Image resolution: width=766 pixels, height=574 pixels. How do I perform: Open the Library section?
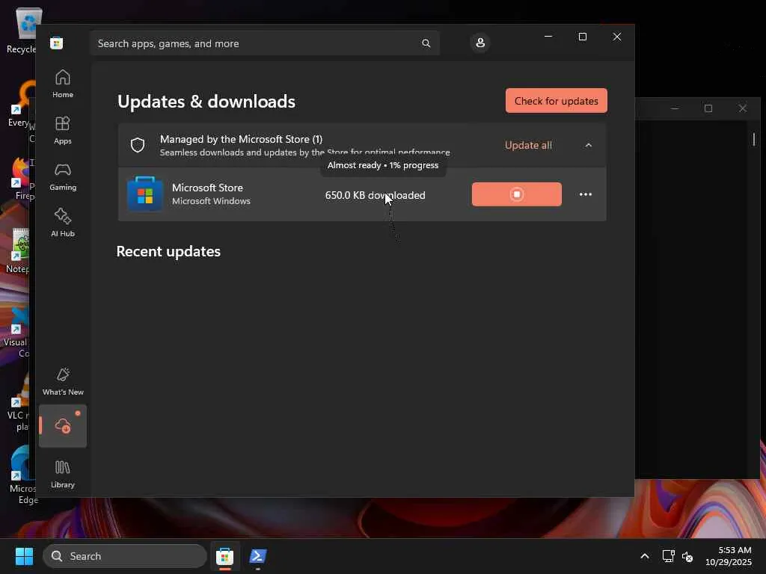tap(63, 474)
